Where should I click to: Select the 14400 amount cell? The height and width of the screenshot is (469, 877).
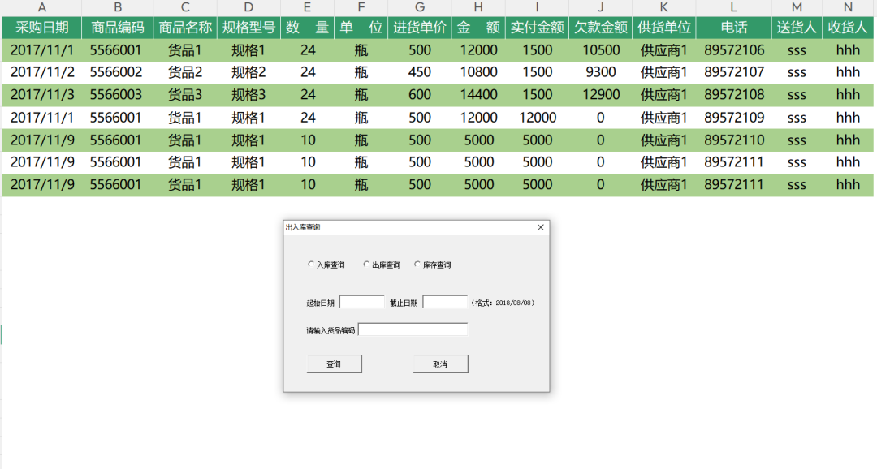tap(478, 95)
